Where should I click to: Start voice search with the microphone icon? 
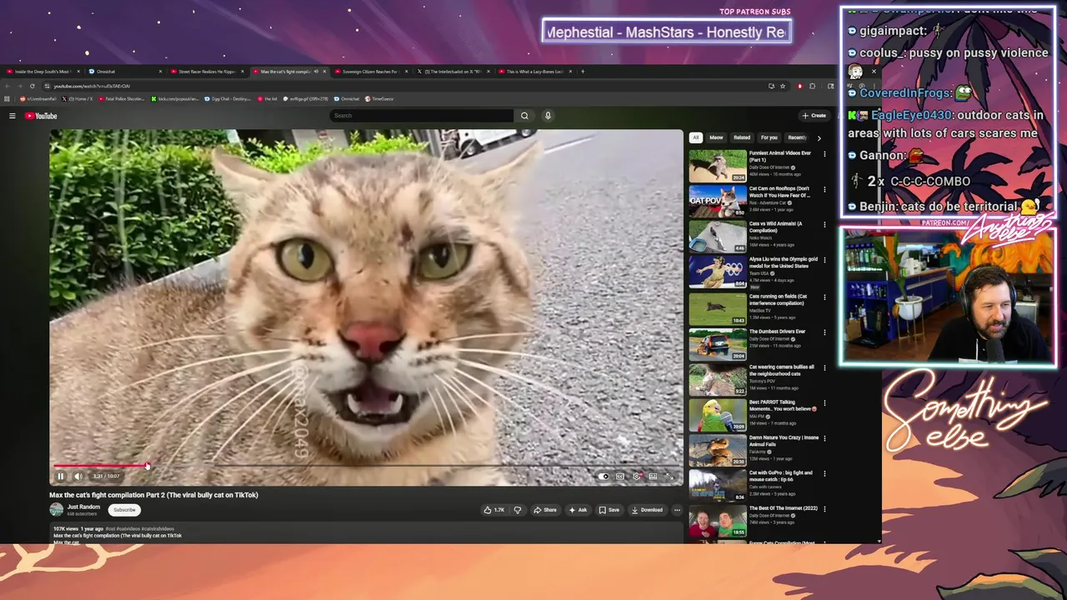click(548, 116)
